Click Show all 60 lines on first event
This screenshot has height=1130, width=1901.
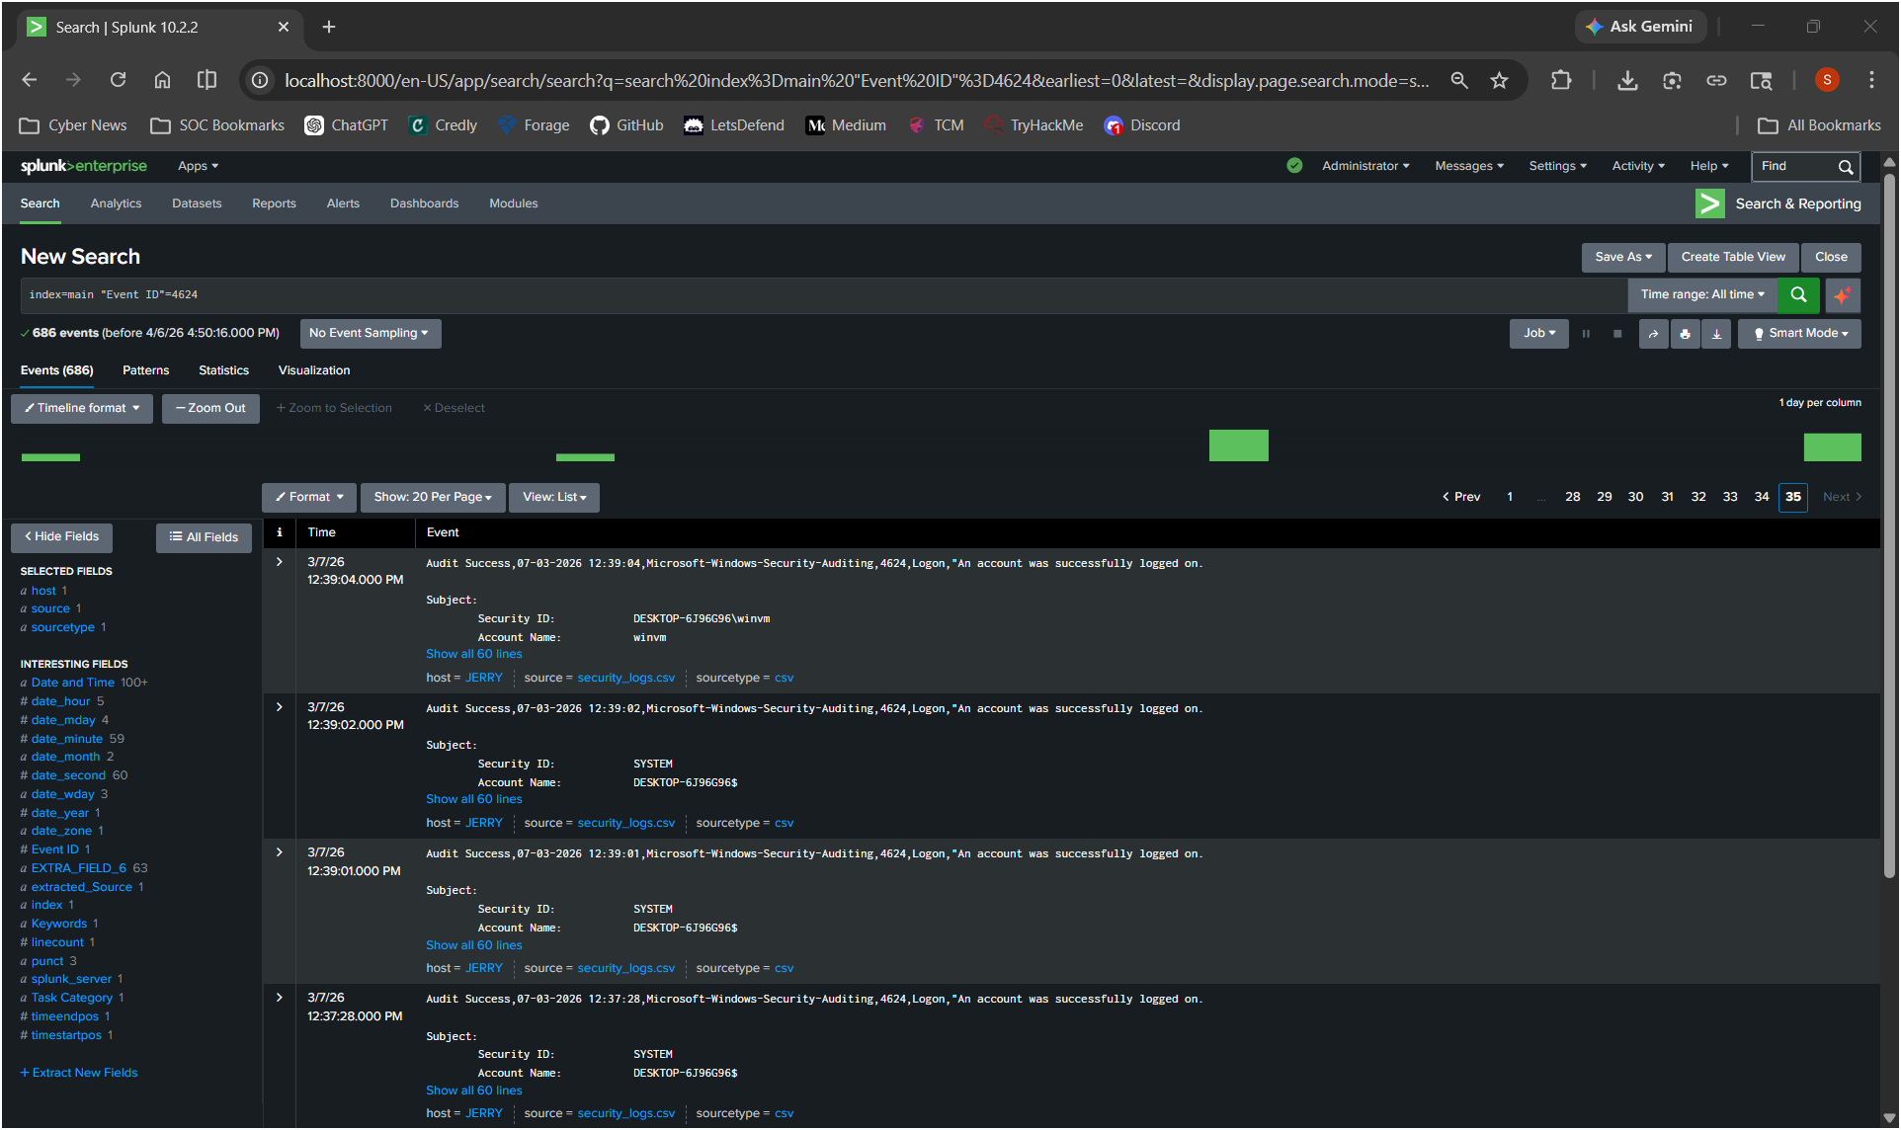pos(473,654)
